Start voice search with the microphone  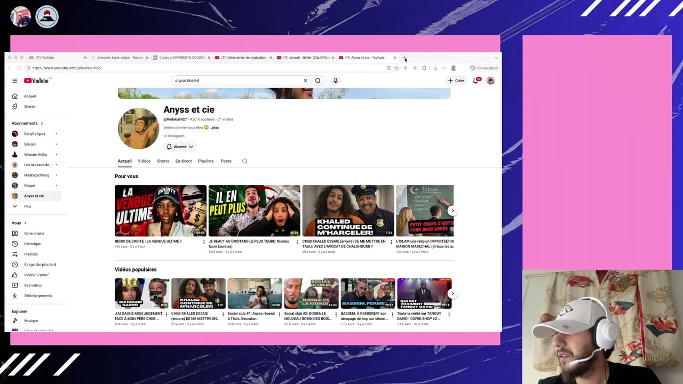coord(335,81)
